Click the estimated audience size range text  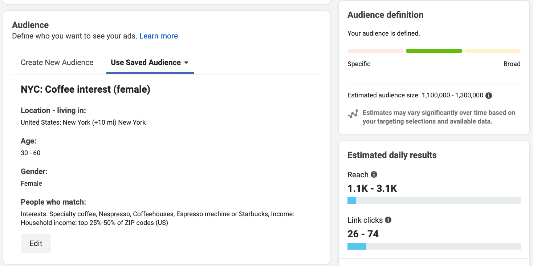(x=452, y=95)
